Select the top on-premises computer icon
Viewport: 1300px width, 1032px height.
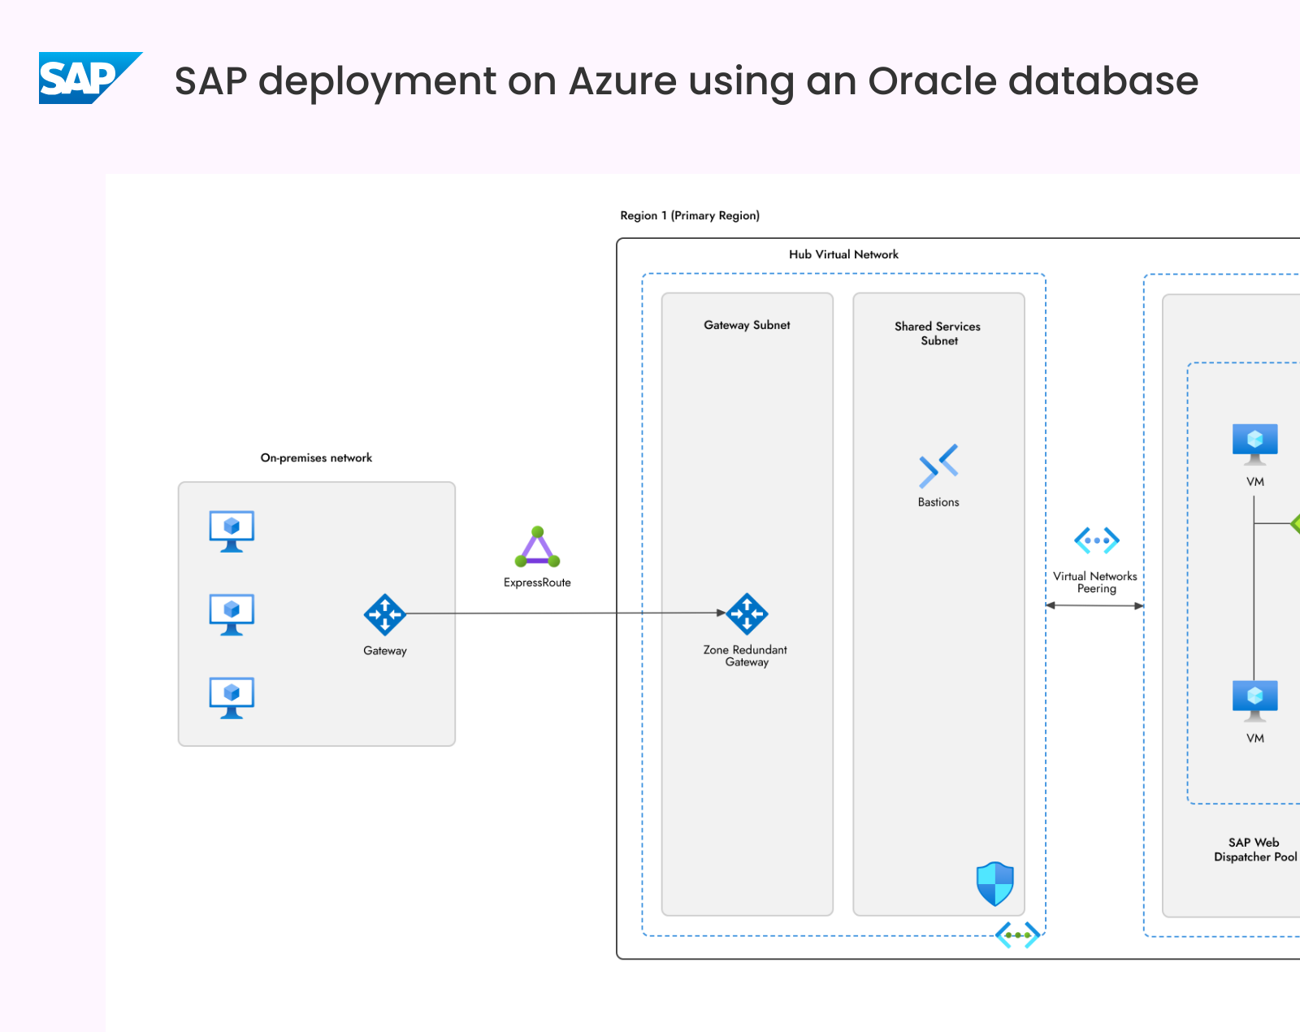[232, 531]
